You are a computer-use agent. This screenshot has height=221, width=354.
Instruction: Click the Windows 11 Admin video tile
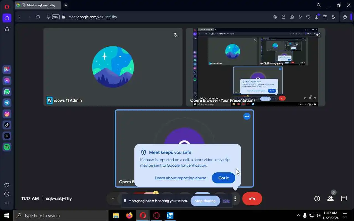[113, 67]
